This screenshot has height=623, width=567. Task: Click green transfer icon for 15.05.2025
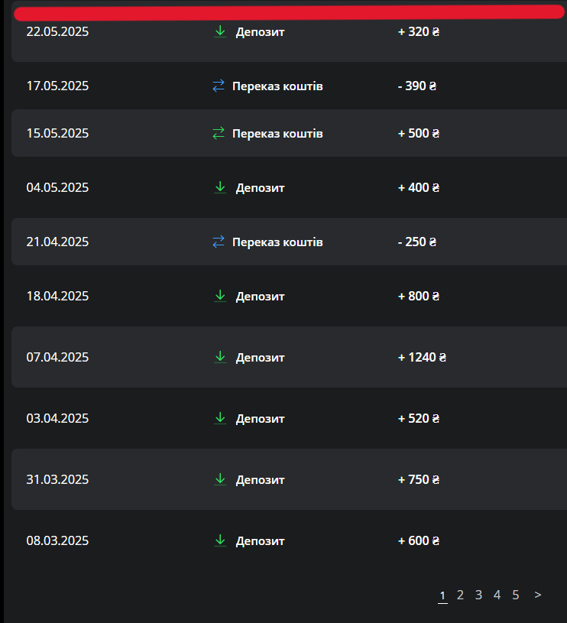[219, 134]
